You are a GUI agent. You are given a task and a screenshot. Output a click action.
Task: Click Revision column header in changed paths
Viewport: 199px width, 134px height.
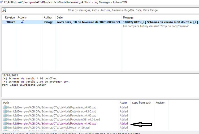tap(160, 103)
